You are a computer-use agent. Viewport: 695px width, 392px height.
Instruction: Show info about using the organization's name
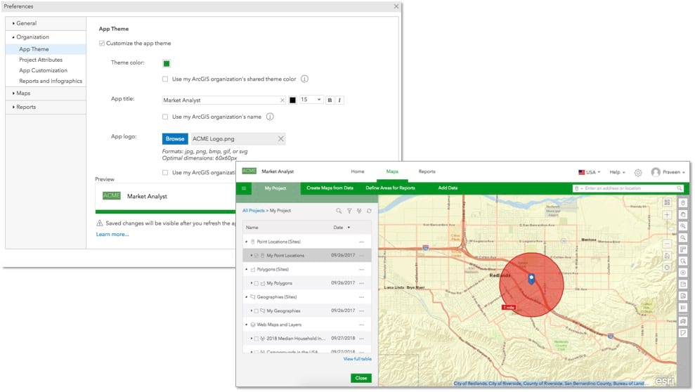[270, 117]
